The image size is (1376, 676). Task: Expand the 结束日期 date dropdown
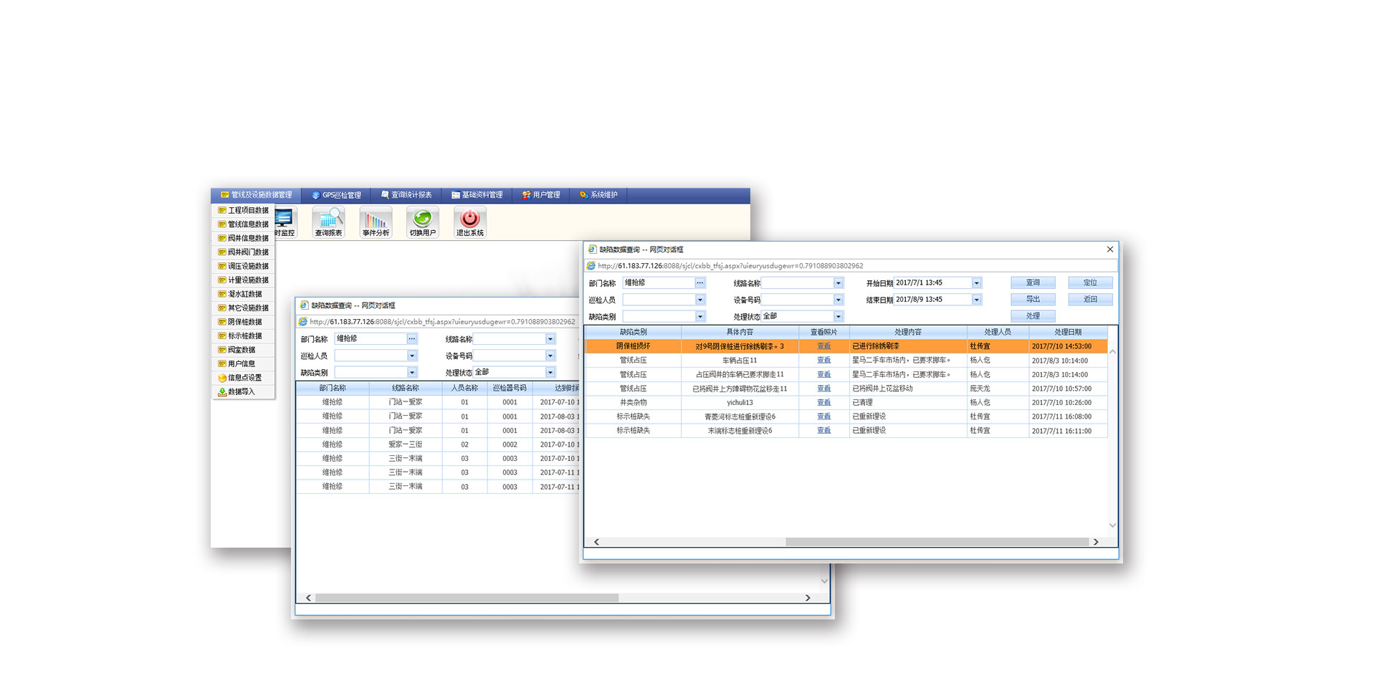976,300
